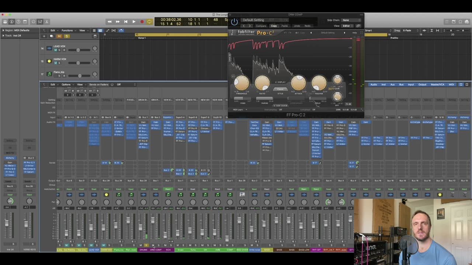Select the Master/VCA mixer filter tab
The image size is (472, 265).
[437, 85]
